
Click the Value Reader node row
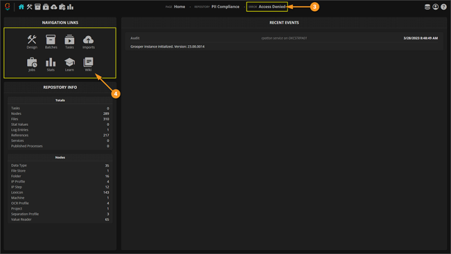[60, 220]
